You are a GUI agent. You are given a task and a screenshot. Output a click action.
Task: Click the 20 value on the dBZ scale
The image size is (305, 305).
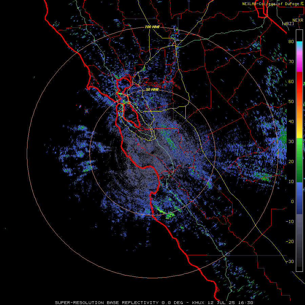point(291,161)
